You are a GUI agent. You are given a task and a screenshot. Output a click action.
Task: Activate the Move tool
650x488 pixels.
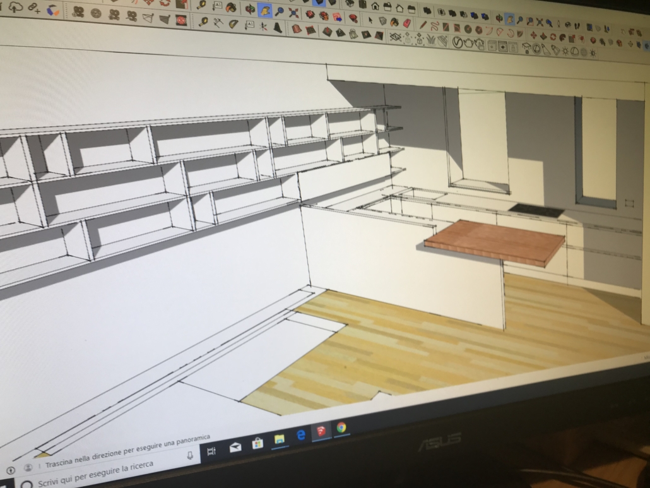tap(533, 35)
